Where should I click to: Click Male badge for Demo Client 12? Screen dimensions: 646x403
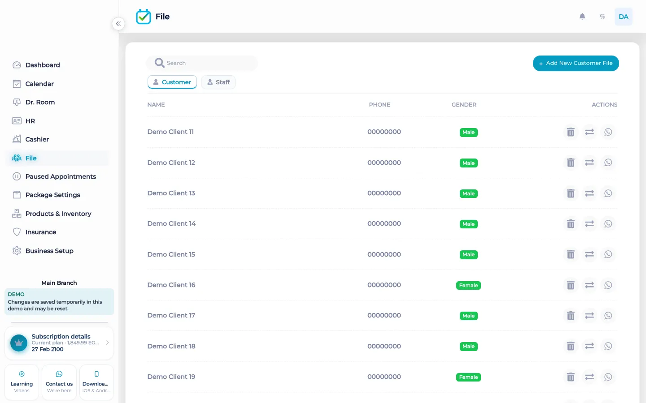[x=468, y=163]
